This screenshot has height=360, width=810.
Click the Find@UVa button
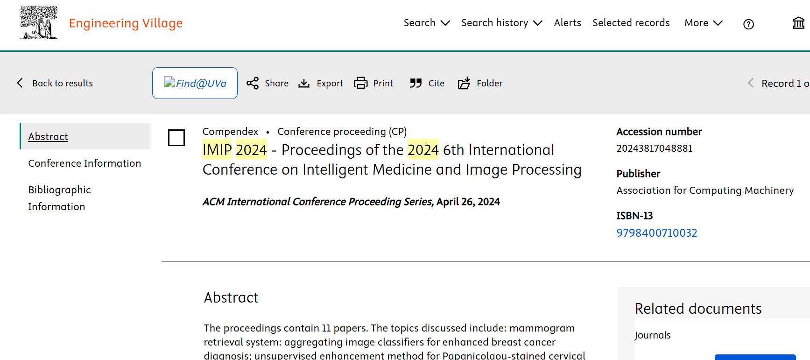(195, 83)
